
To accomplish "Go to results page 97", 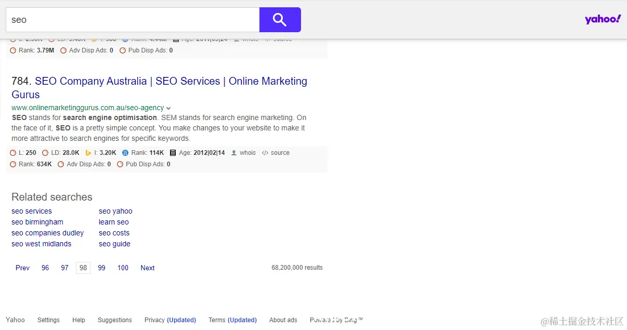I will point(64,268).
